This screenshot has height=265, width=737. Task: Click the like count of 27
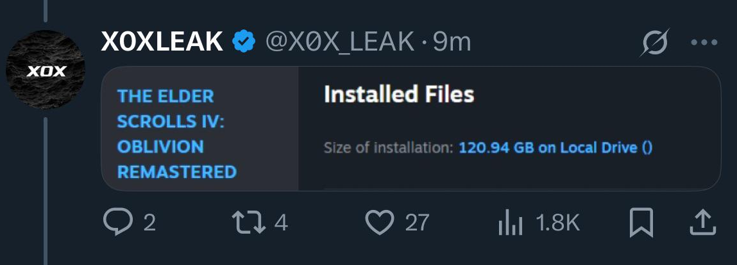click(417, 223)
